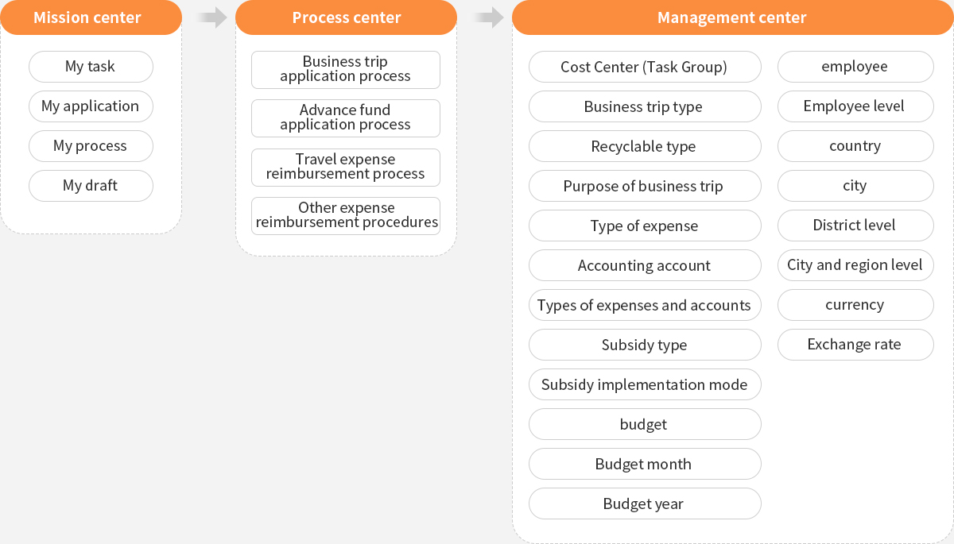The width and height of the screenshot is (954, 544).
Task: Open the Exchange rate setting
Action: click(855, 345)
